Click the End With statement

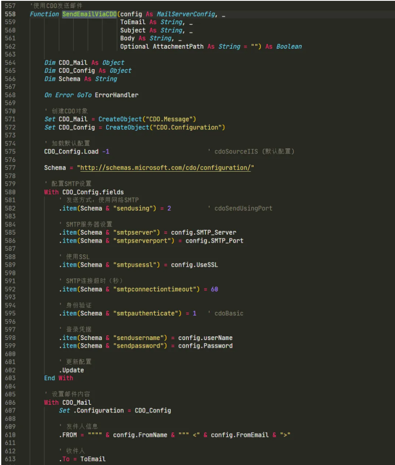[59, 378]
